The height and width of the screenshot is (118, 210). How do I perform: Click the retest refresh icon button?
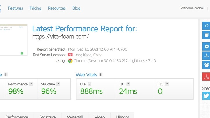[206, 26]
